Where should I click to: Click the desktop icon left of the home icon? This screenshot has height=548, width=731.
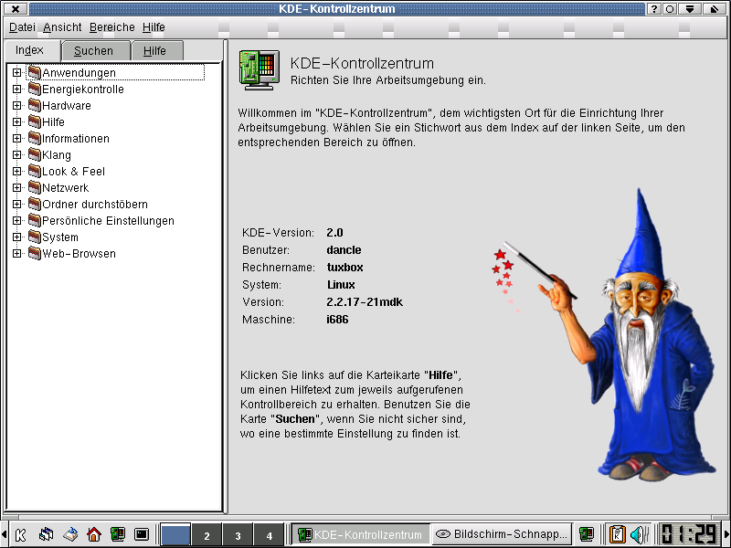[70, 534]
